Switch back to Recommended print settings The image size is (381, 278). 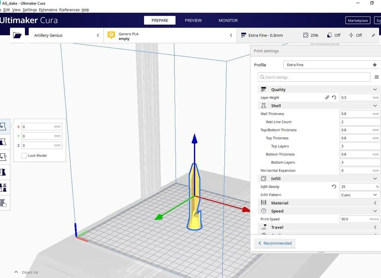tap(275, 243)
